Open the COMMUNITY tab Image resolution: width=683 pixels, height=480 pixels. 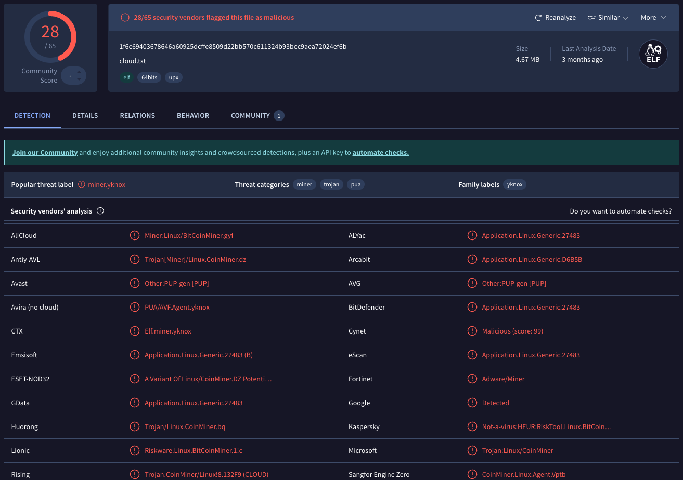coord(257,115)
